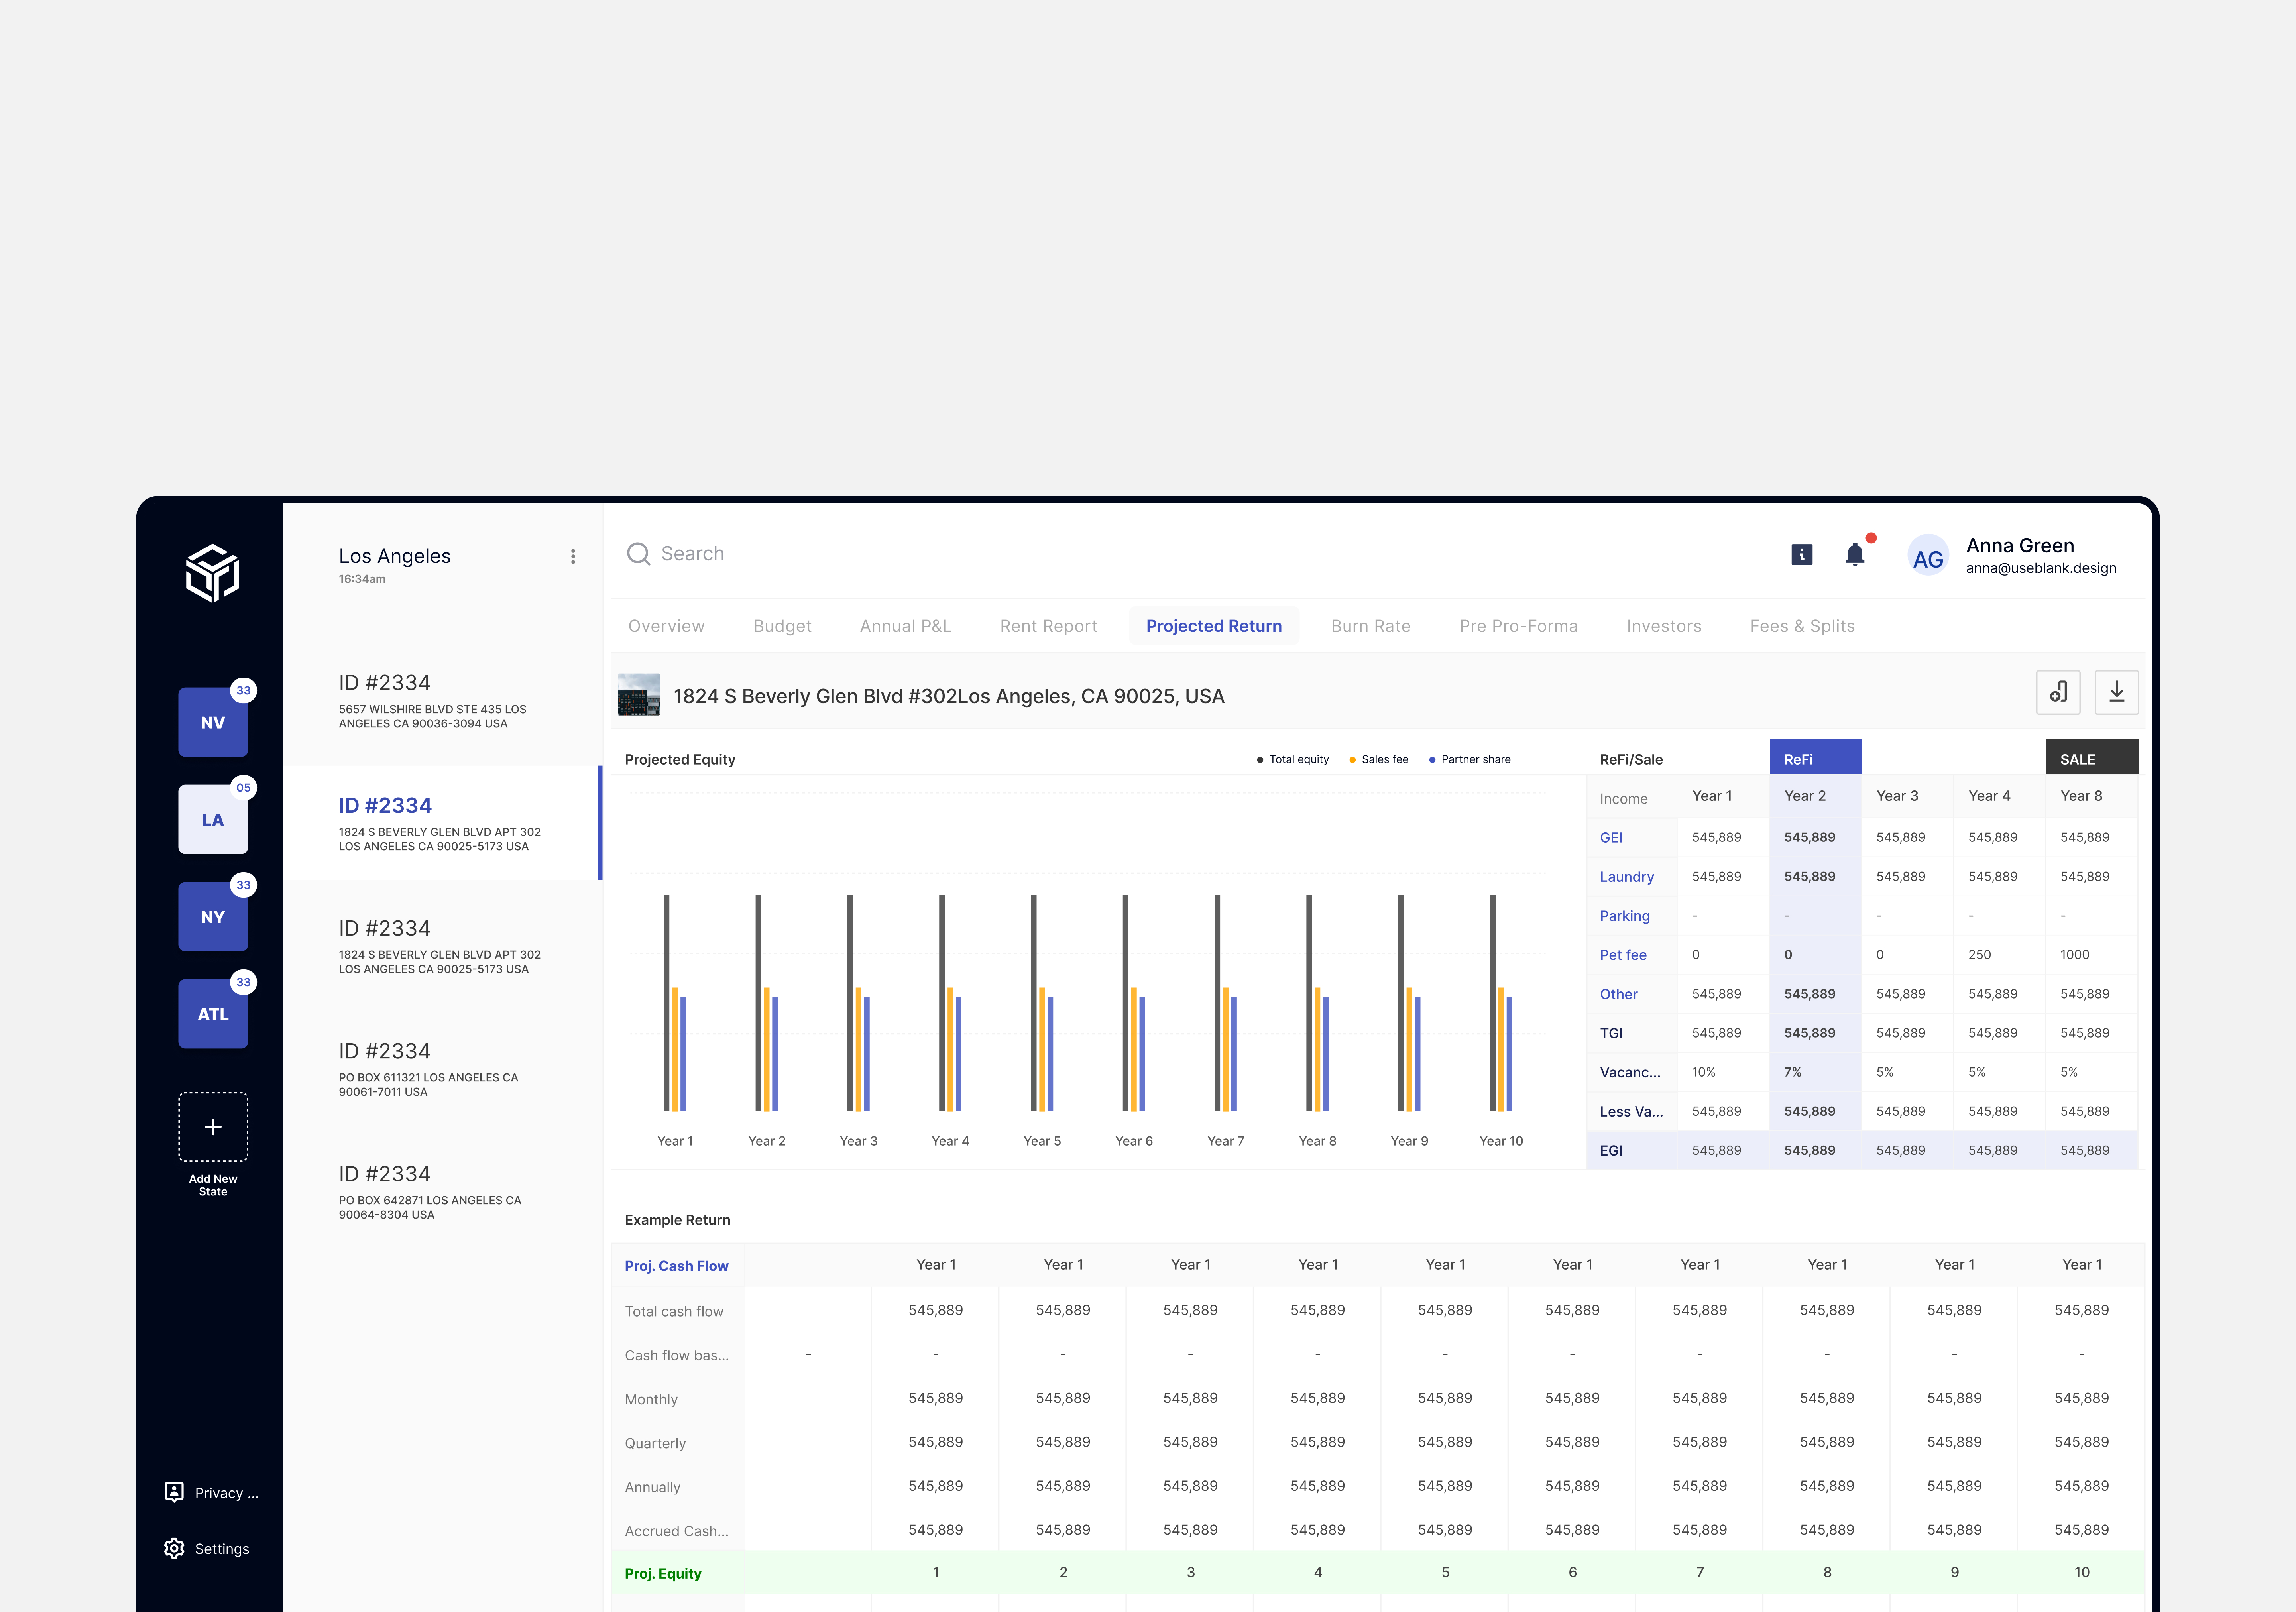Image resolution: width=2296 pixels, height=1612 pixels.
Task: Open Privacy icon in sidebar
Action: click(174, 1492)
